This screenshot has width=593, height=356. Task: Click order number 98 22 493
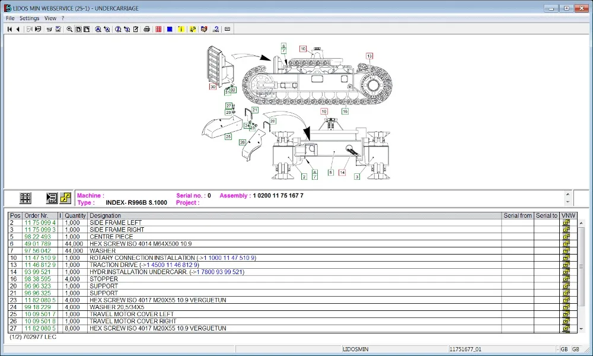coord(37,237)
